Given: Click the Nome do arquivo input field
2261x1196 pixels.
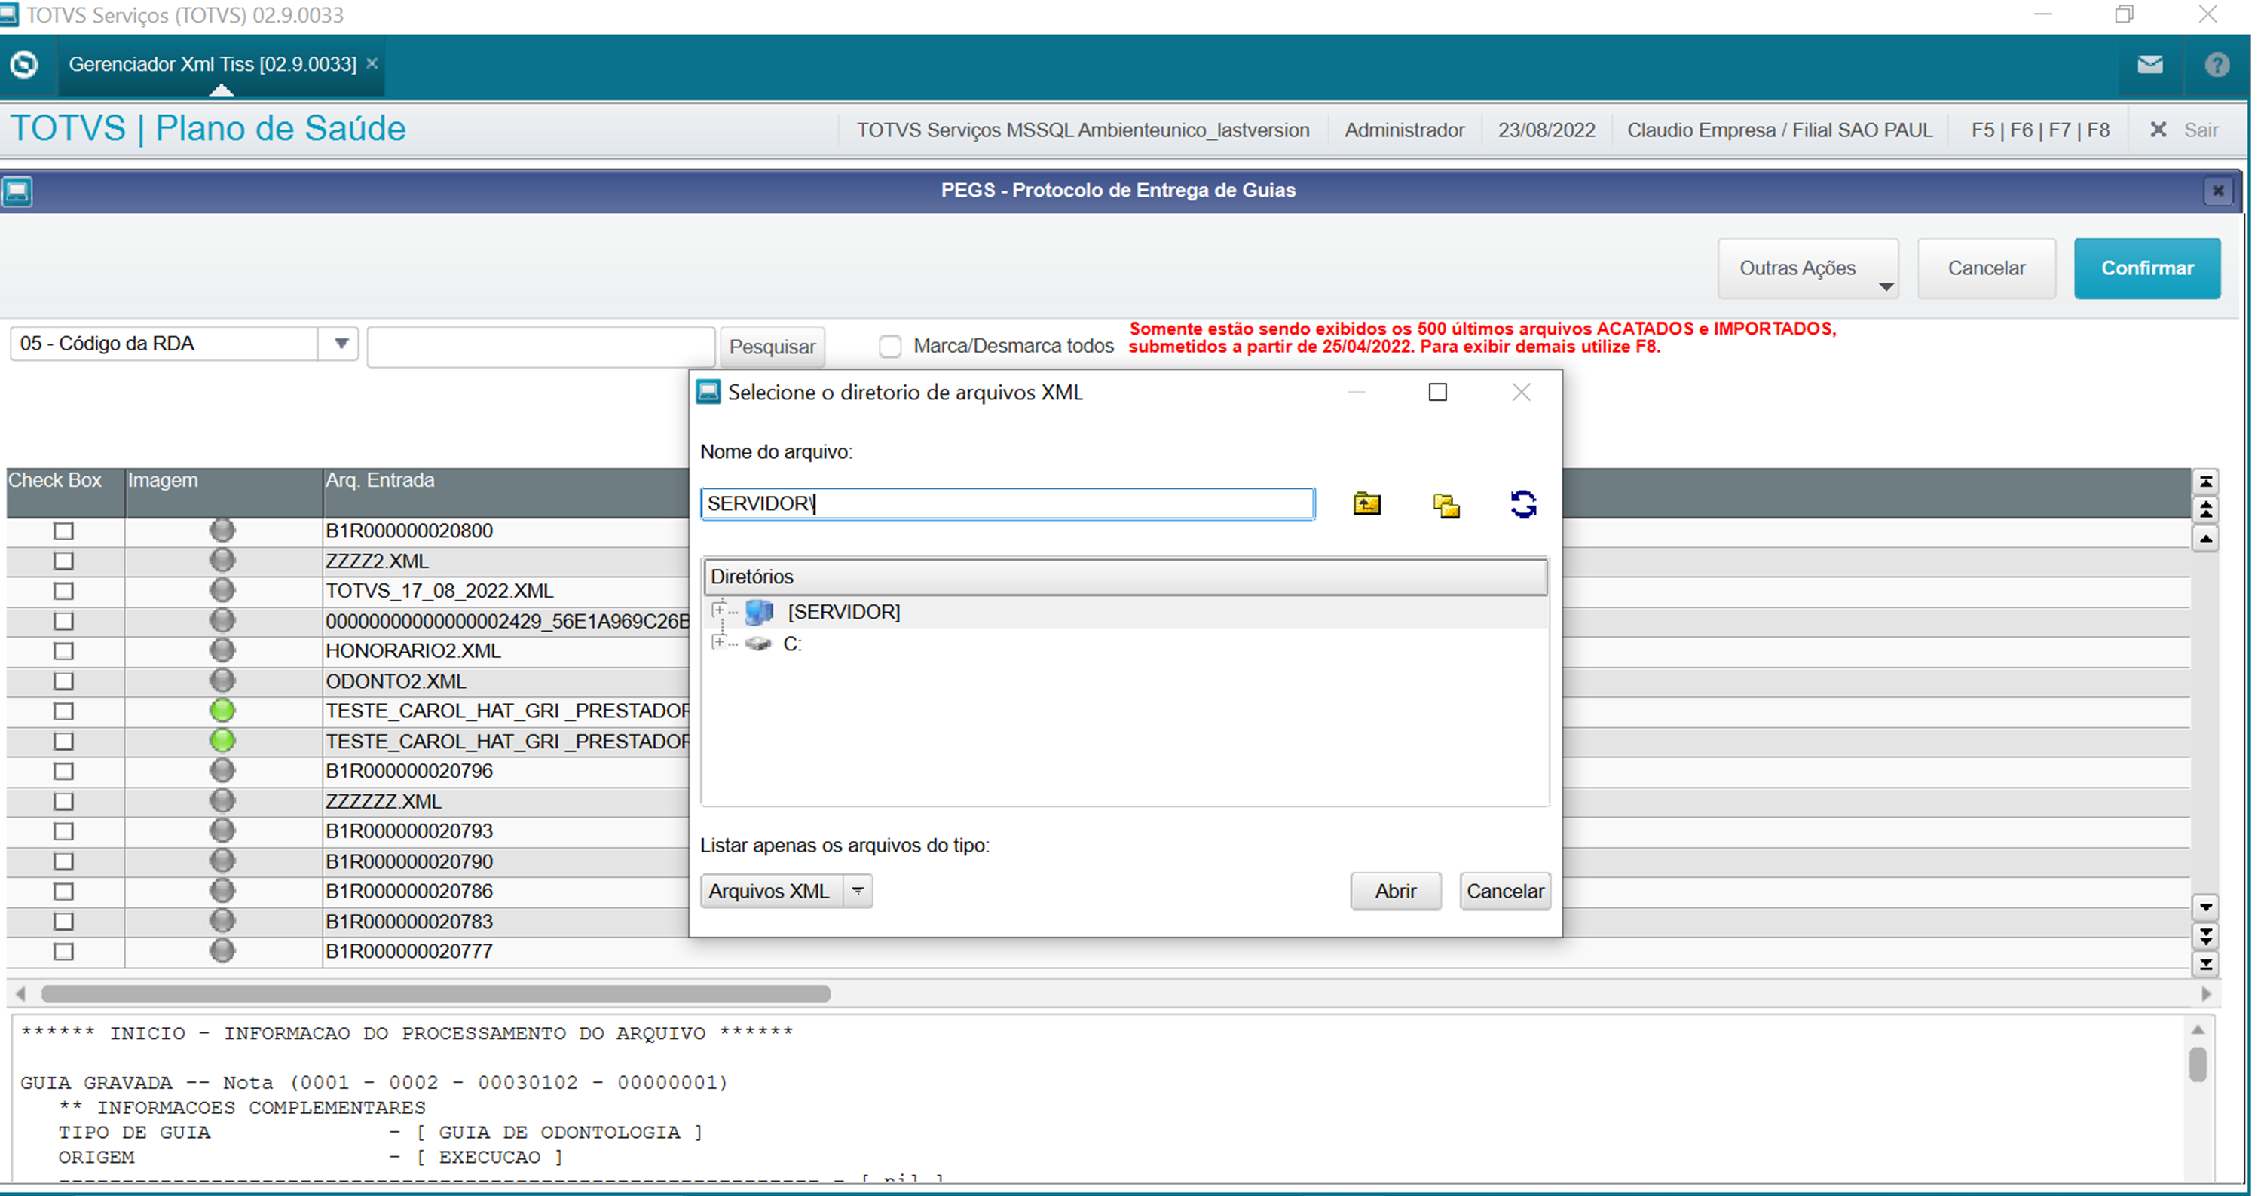Looking at the screenshot, I should pos(1007,503).
